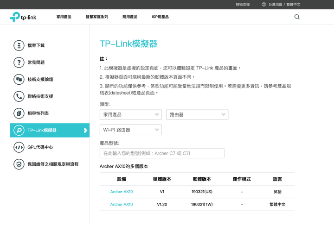This screenshot has width=334, height=225.
Task: Click the 產品型號 model input field
Action: pos(162,153)
